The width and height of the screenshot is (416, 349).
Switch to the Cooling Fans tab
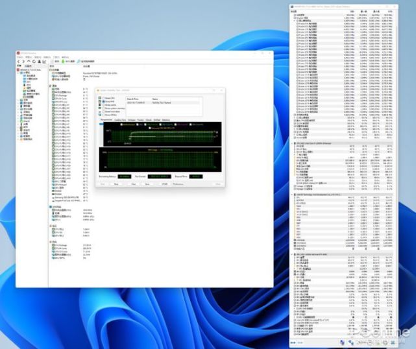pyautogui.click(x=121, y=120)
